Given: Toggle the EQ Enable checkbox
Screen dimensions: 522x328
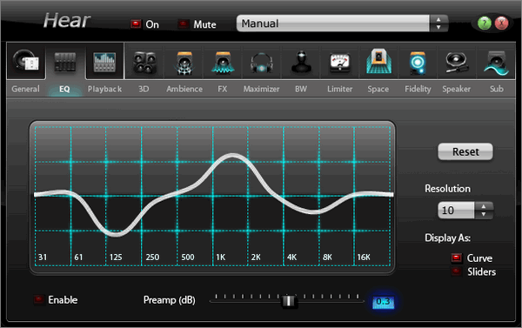Looking at the screenshot, I should point(39,299).
